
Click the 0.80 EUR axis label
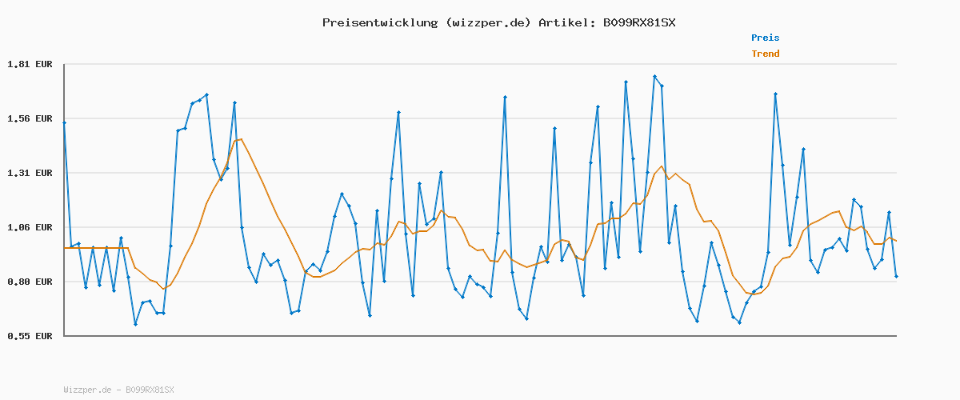click(x=30, y=282)
